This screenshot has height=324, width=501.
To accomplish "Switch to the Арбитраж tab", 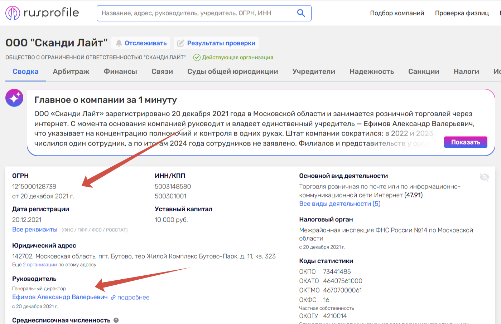I will tap(71, 72).
